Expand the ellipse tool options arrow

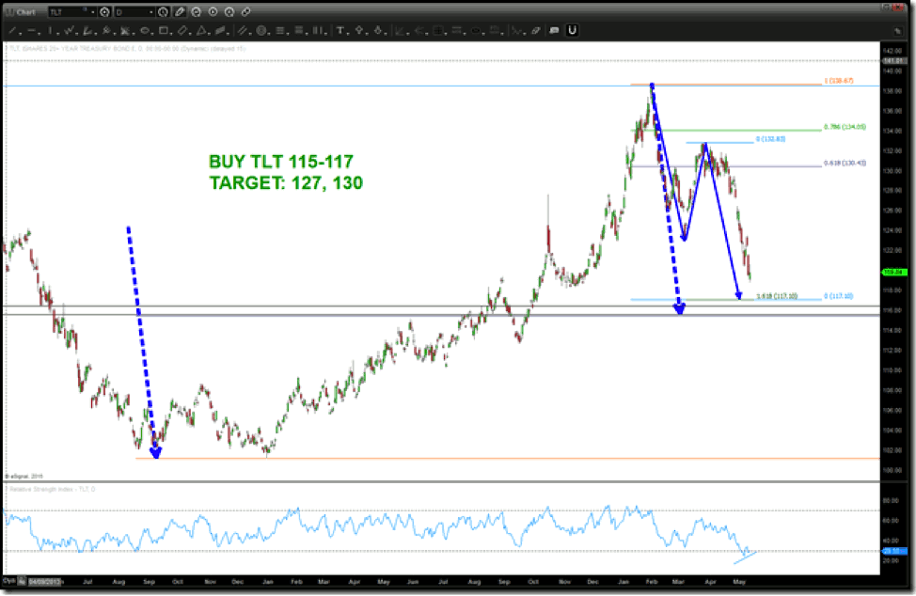tap(152, 33)
